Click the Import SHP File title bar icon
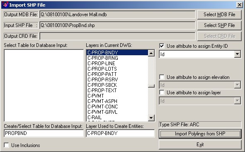245x152 pixels. pos(5,5)
